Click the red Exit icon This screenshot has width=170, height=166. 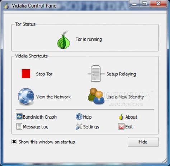[121, 126]
